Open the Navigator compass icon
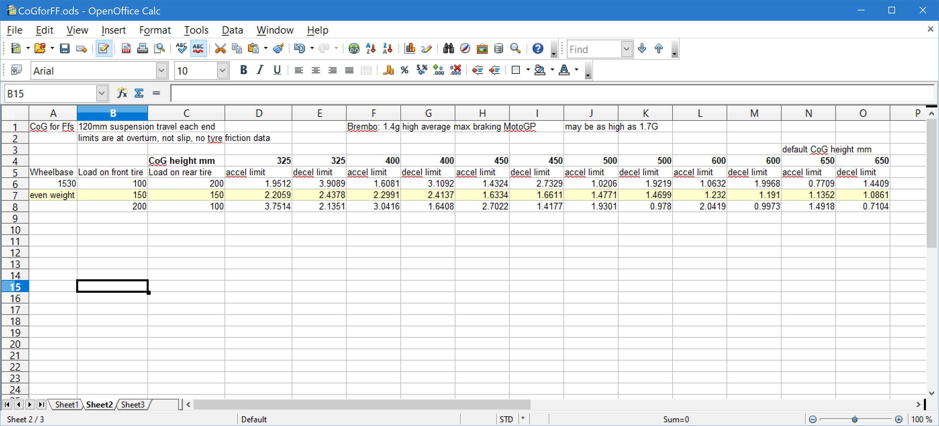This screenshot has height=426, width=939. [x=465, y=49]
